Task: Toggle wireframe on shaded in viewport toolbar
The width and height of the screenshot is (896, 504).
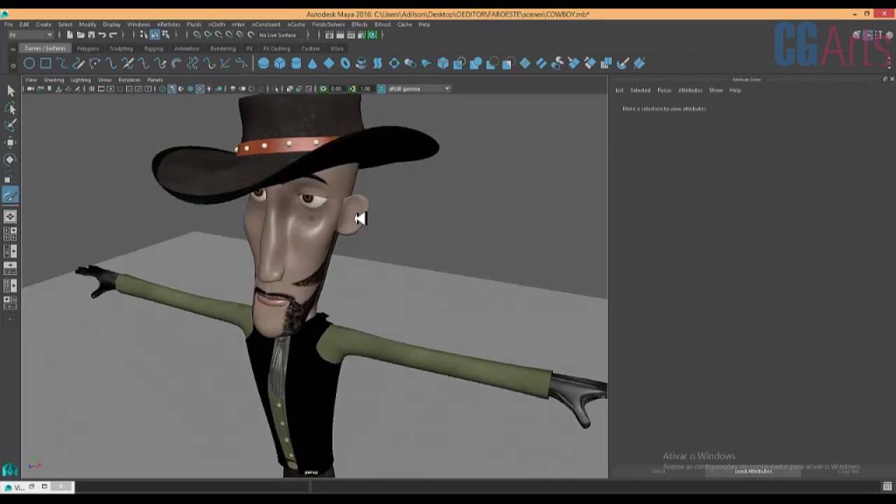Action: pos(190,89)
